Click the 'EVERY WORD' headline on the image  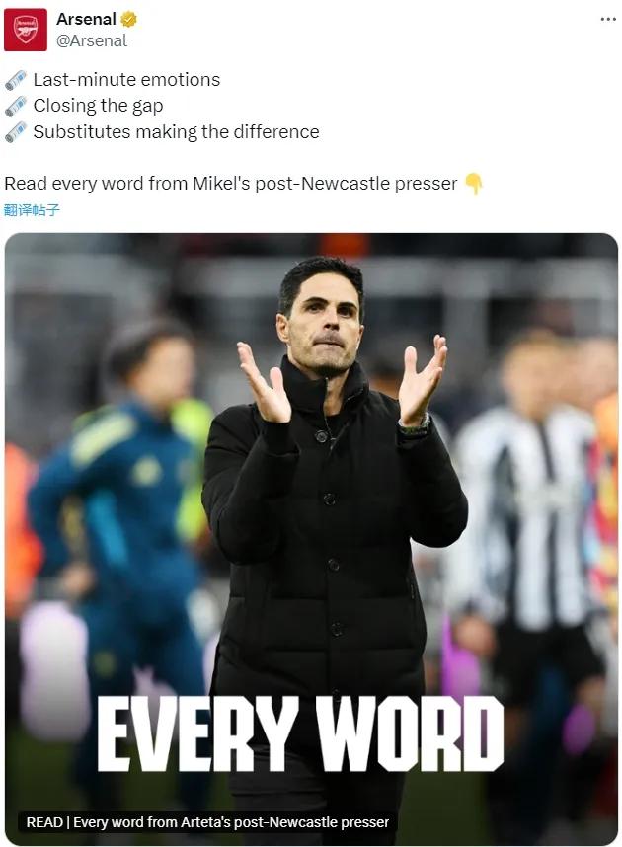(300, 735)
